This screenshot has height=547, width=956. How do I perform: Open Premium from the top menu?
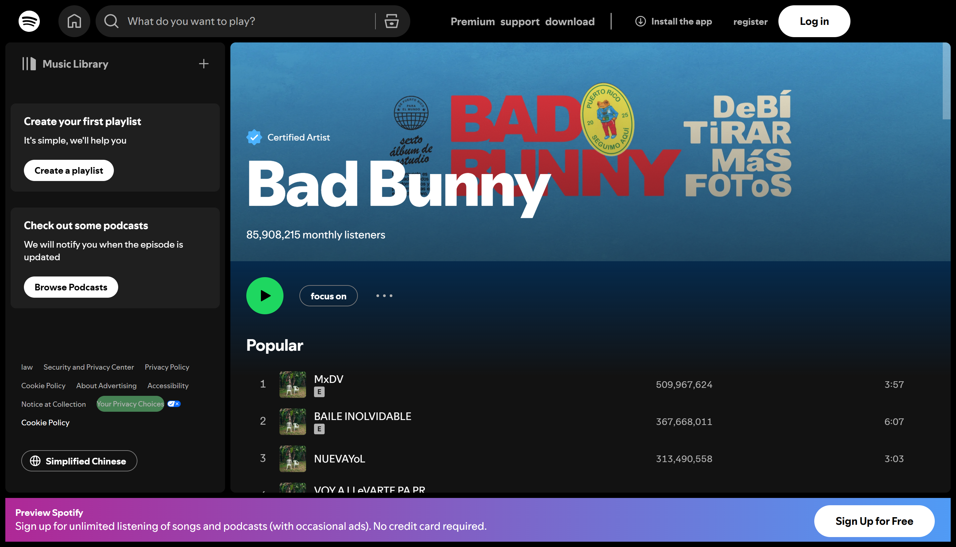(473, 22)
